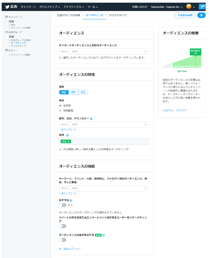Image resolution: width=210 pixels, height=258 pixels.
Task: Click info icon next to 地域
Action: point(67,135)
